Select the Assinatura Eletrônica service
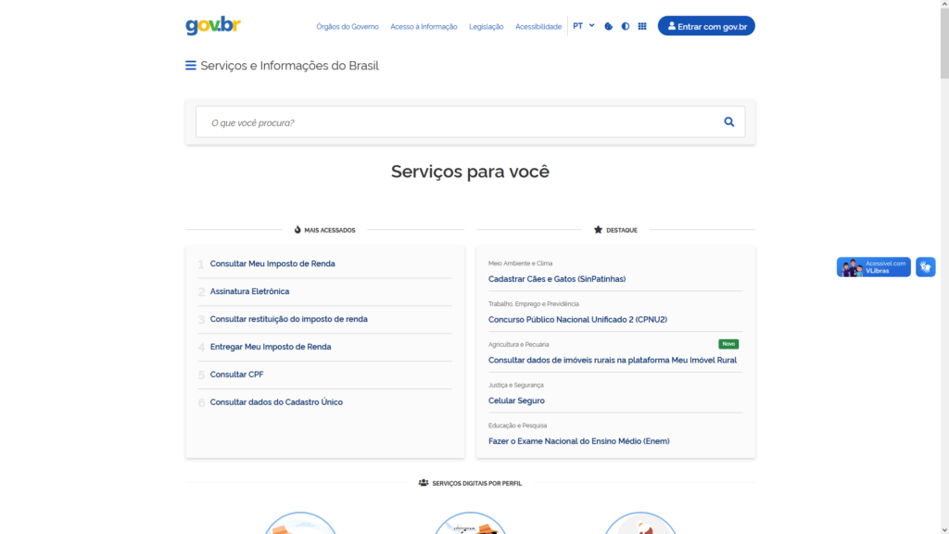949x534 pixels. tap(249, 292)
